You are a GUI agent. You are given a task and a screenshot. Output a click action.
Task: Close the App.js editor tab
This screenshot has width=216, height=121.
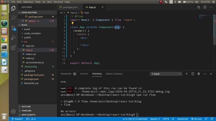(x=102, y=7)
